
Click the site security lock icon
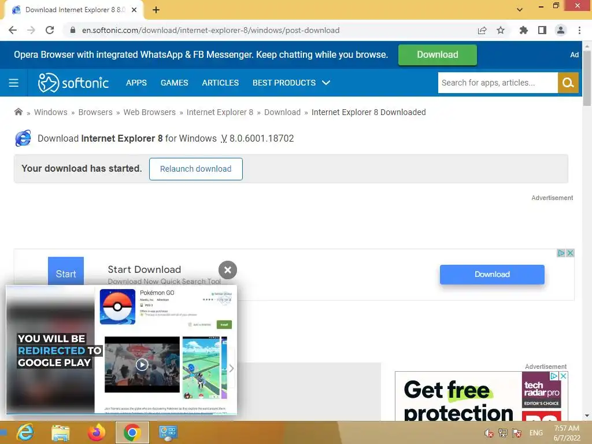click(x=73, y=30)
